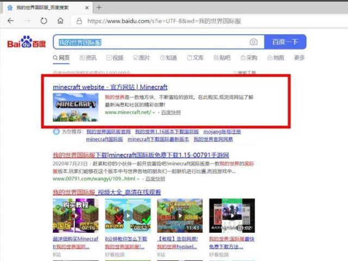Click the Minecraft result thumbnail image
The image size is (348, 261).
tap(76, 107)
